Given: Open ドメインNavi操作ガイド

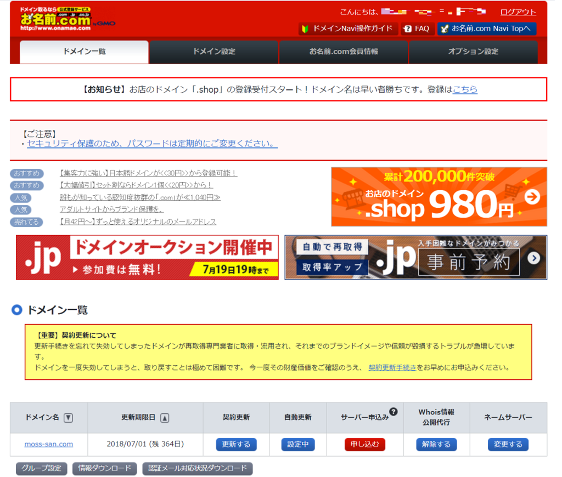Looking at the screenshot, I should pos(348,29).
